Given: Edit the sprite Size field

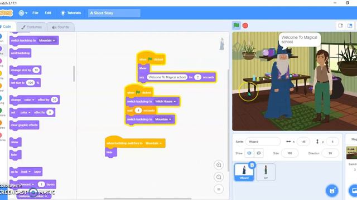Looking at the screenshot, I should pos(290,153).
